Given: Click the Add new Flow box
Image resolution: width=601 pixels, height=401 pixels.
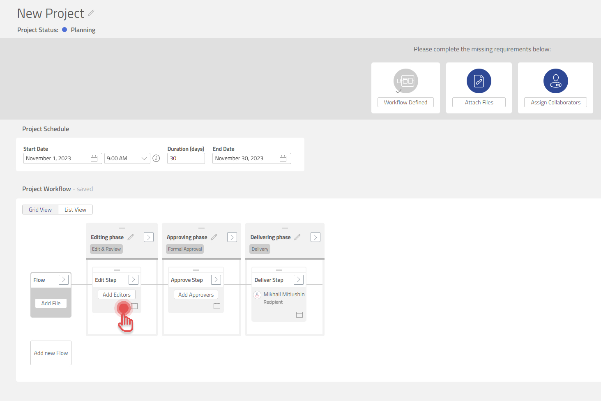Looking at the screenshot, I should point(51,353).
